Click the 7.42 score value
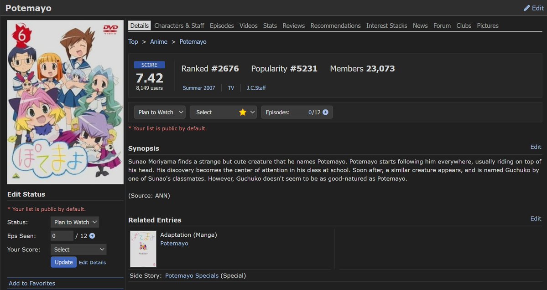547x290 pixels. coord(149,78)
